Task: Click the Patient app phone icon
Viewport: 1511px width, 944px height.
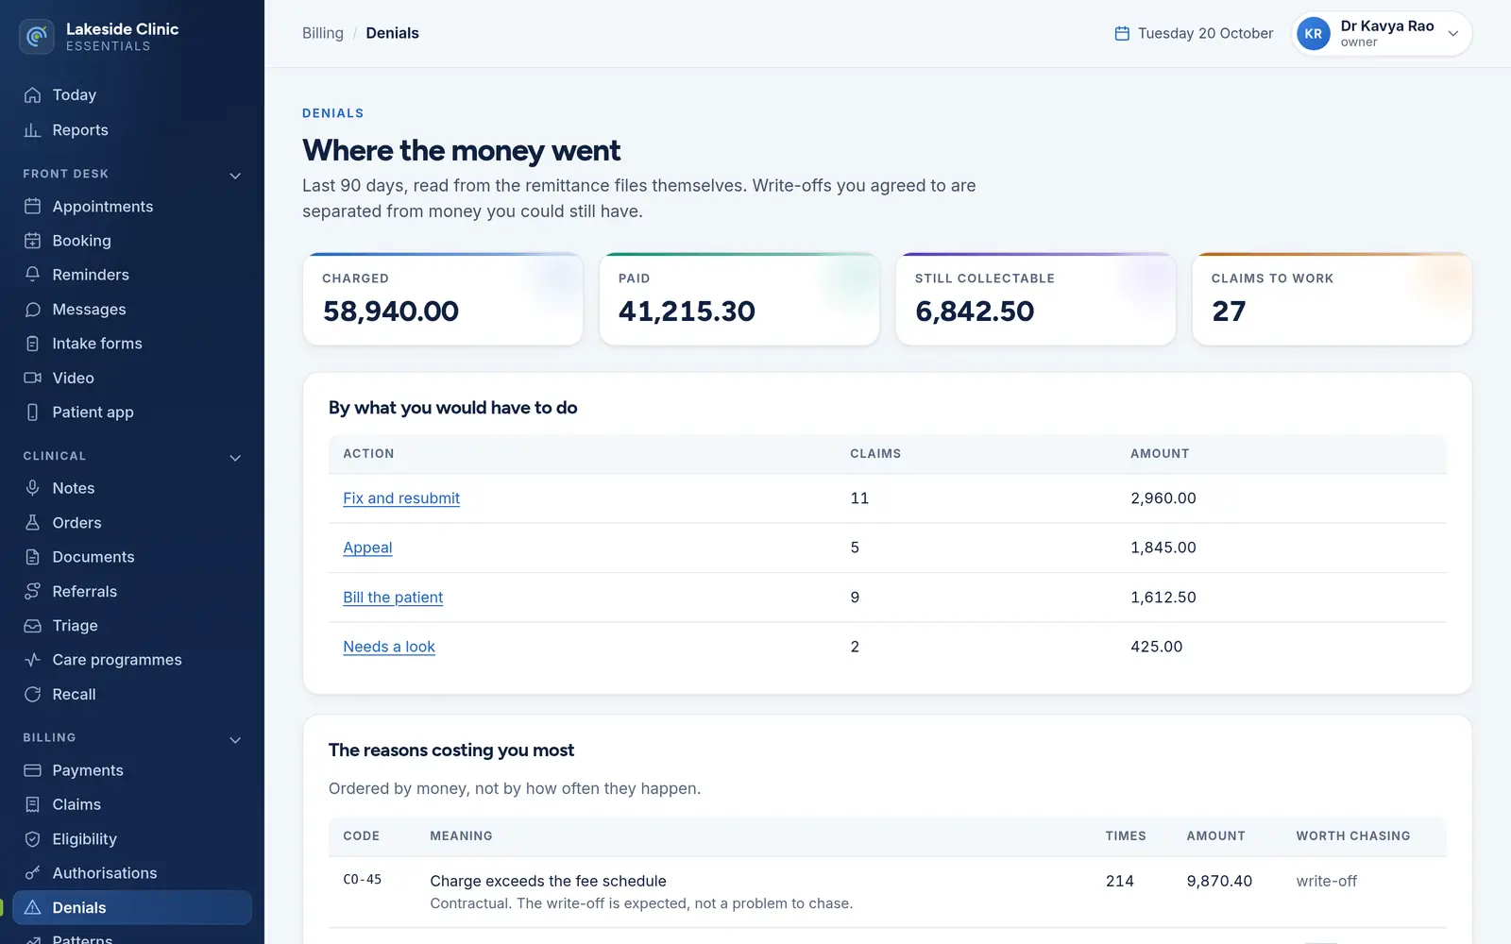Action: [x=32, y=413]
